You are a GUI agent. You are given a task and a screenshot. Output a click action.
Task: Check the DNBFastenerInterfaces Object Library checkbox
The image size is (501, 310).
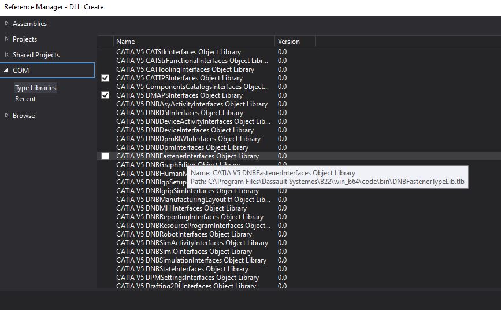tap(105, 156)
